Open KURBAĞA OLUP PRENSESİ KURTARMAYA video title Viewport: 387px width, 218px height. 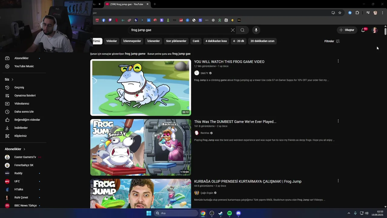coord(248,181)
